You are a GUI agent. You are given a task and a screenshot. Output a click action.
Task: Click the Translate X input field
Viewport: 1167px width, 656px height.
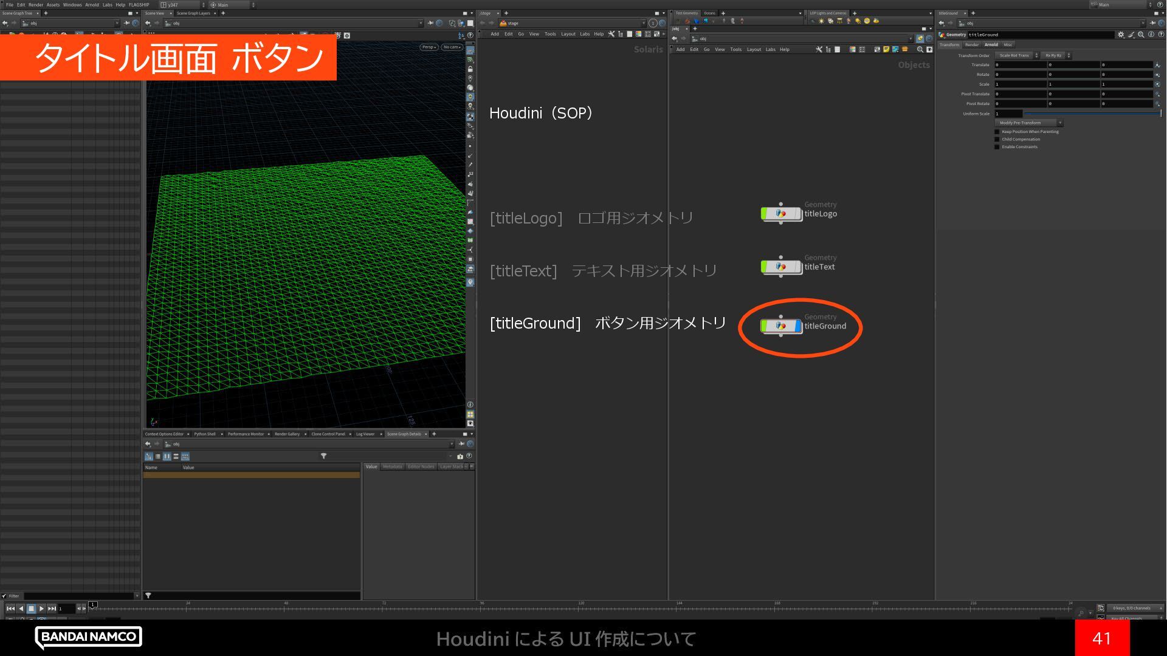[x=1021, y=64]
